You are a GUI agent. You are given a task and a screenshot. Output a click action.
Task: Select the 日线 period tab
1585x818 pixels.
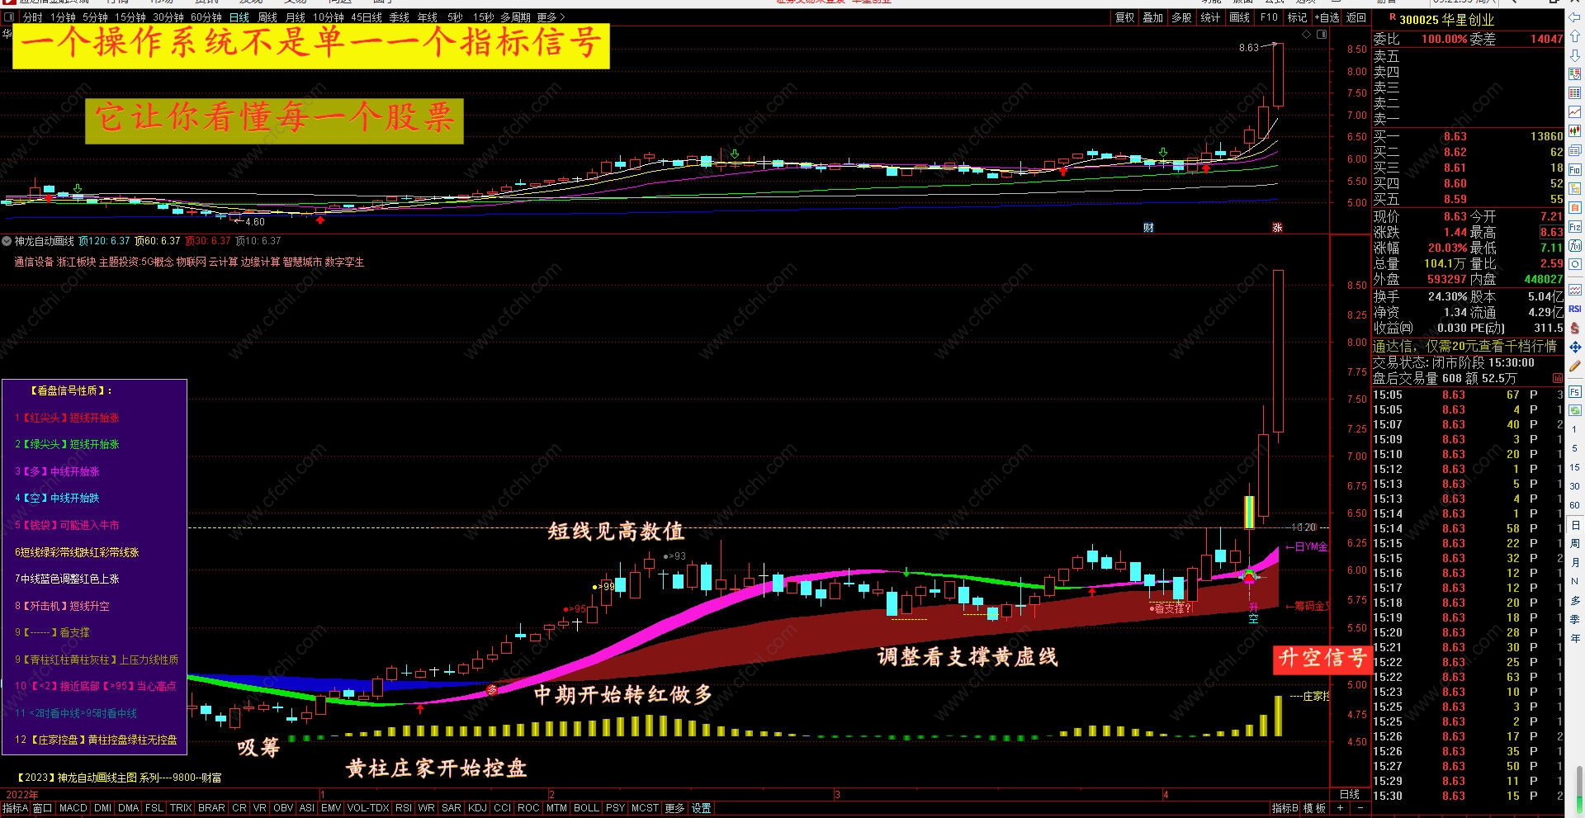pos(239,17)
